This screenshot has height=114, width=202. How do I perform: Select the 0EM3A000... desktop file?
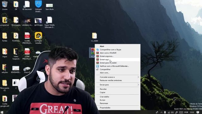click(x=16, y=70)
